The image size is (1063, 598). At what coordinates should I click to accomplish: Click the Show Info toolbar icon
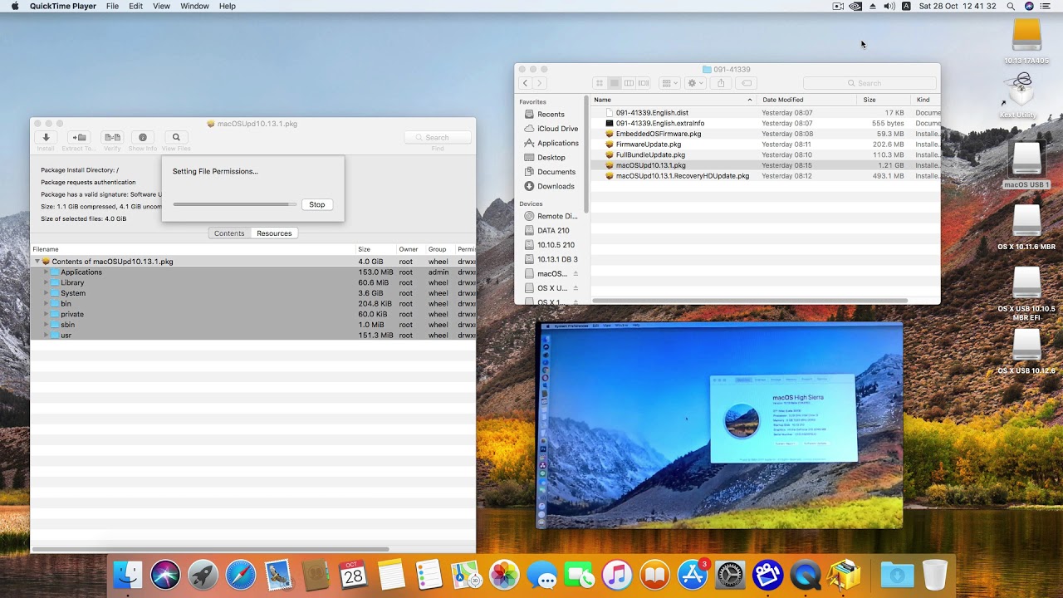coord(143,138)
